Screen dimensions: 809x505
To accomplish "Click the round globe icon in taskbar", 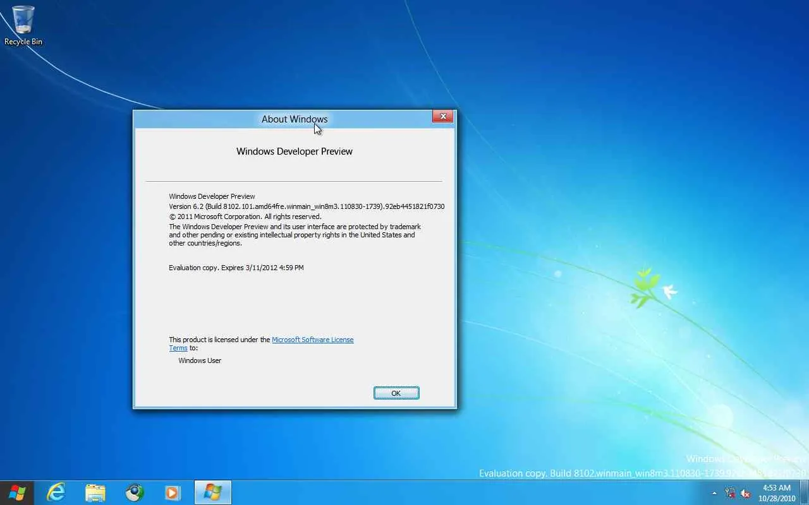I will [134, 492].
